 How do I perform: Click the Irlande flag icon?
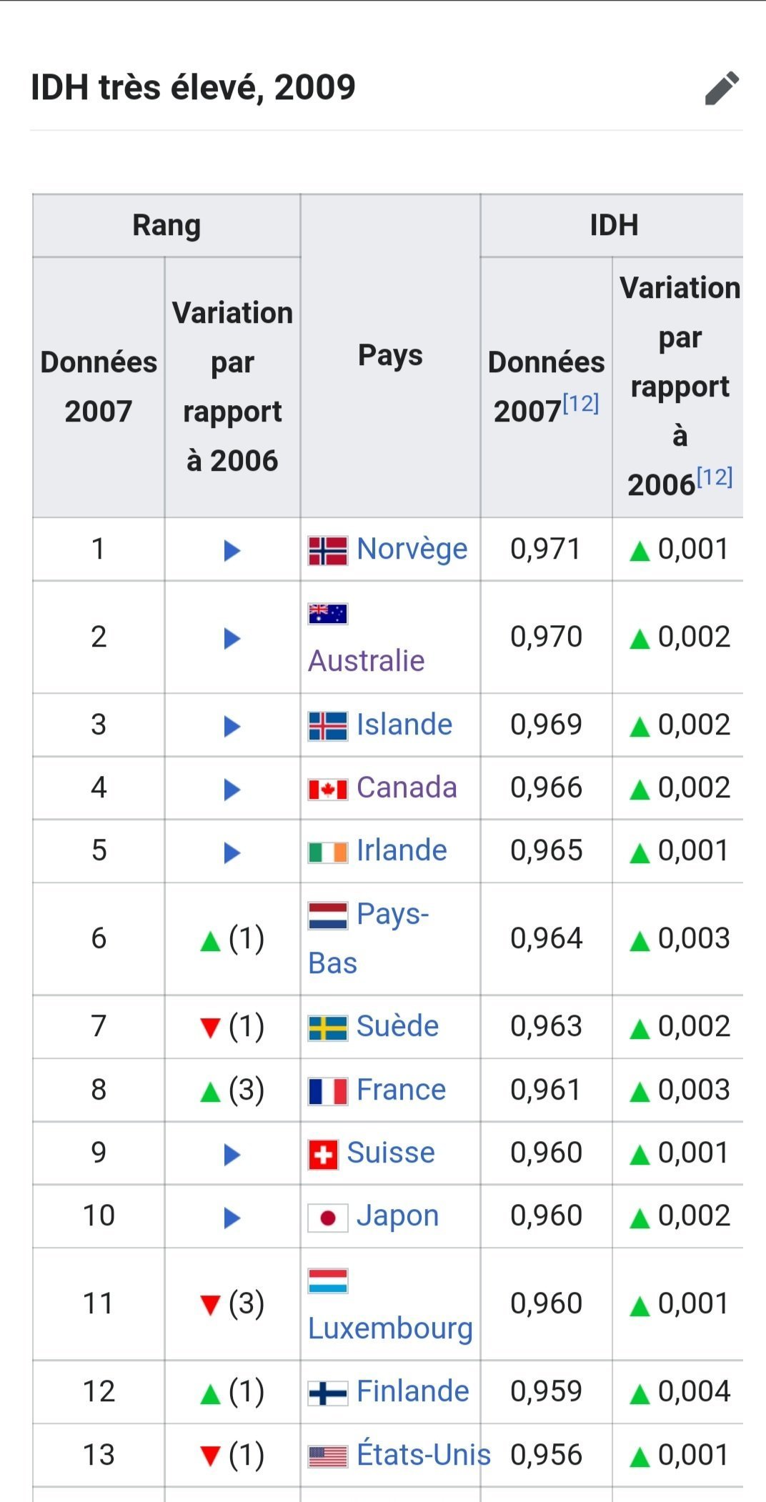[328, 852]
